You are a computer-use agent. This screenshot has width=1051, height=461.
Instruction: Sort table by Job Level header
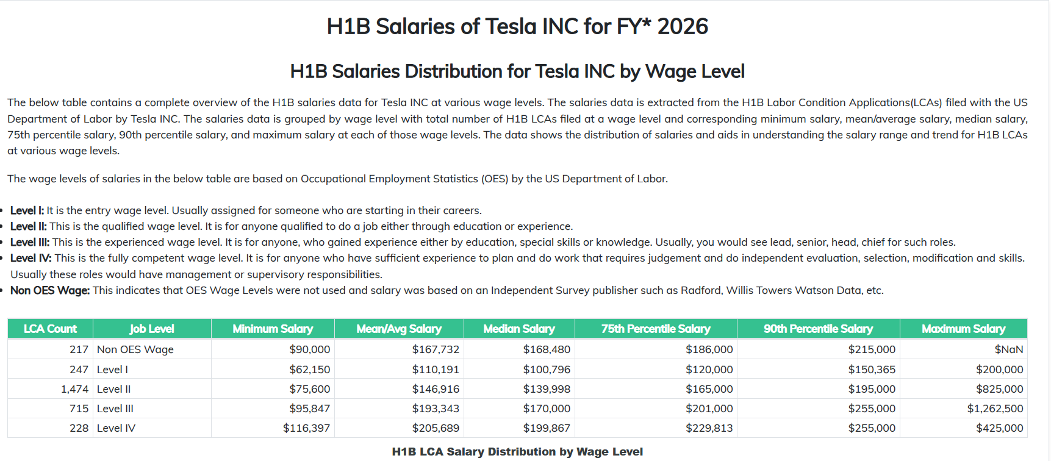[x=152, y=329]
